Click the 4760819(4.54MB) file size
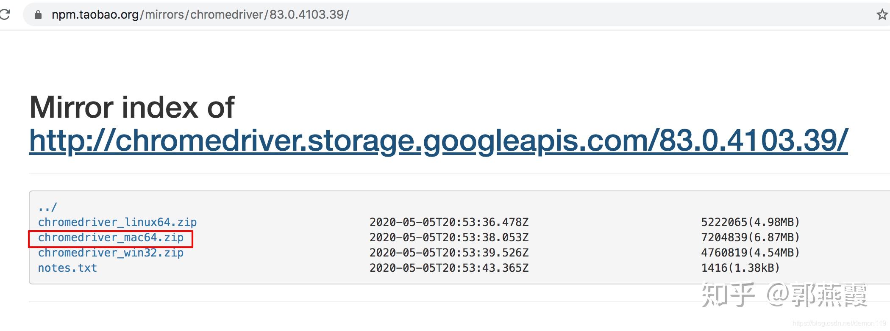 pos(750,253)
